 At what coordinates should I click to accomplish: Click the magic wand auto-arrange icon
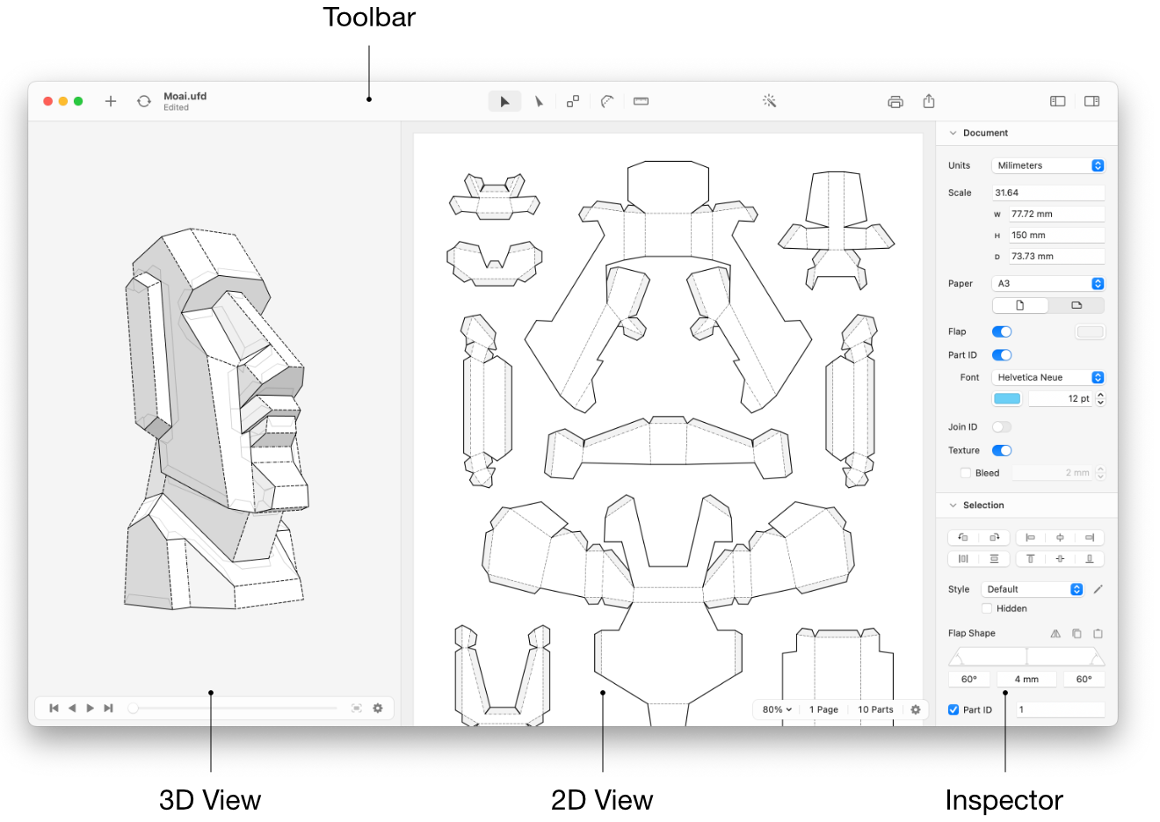[769, 102]
